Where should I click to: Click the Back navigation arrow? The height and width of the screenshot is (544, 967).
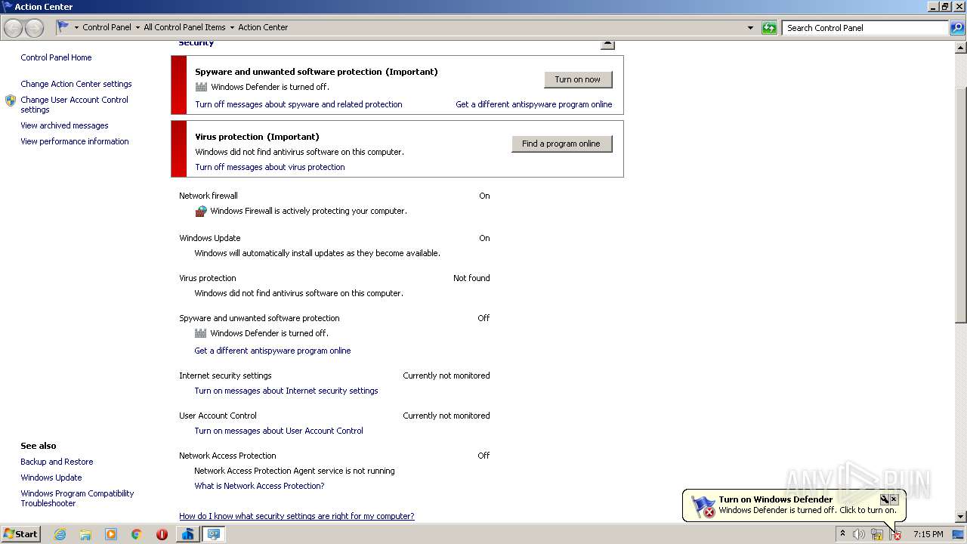click(x=13, y=28)
